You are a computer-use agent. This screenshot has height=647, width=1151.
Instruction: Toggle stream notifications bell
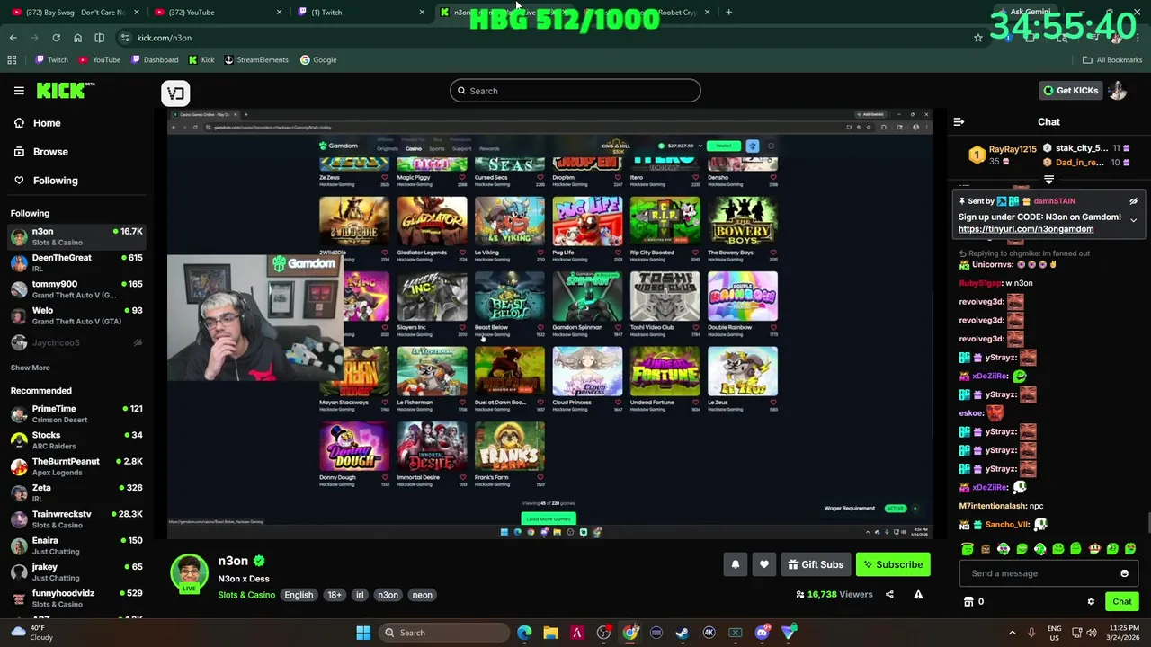735,564
